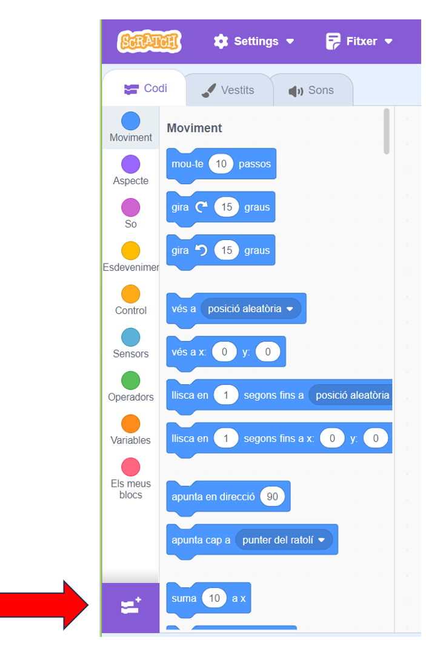Switch to the Vestits tab

click(228, 90)
